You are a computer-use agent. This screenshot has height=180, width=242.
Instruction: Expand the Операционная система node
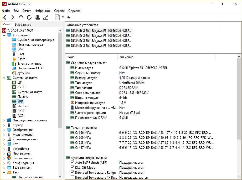(4, 121)
